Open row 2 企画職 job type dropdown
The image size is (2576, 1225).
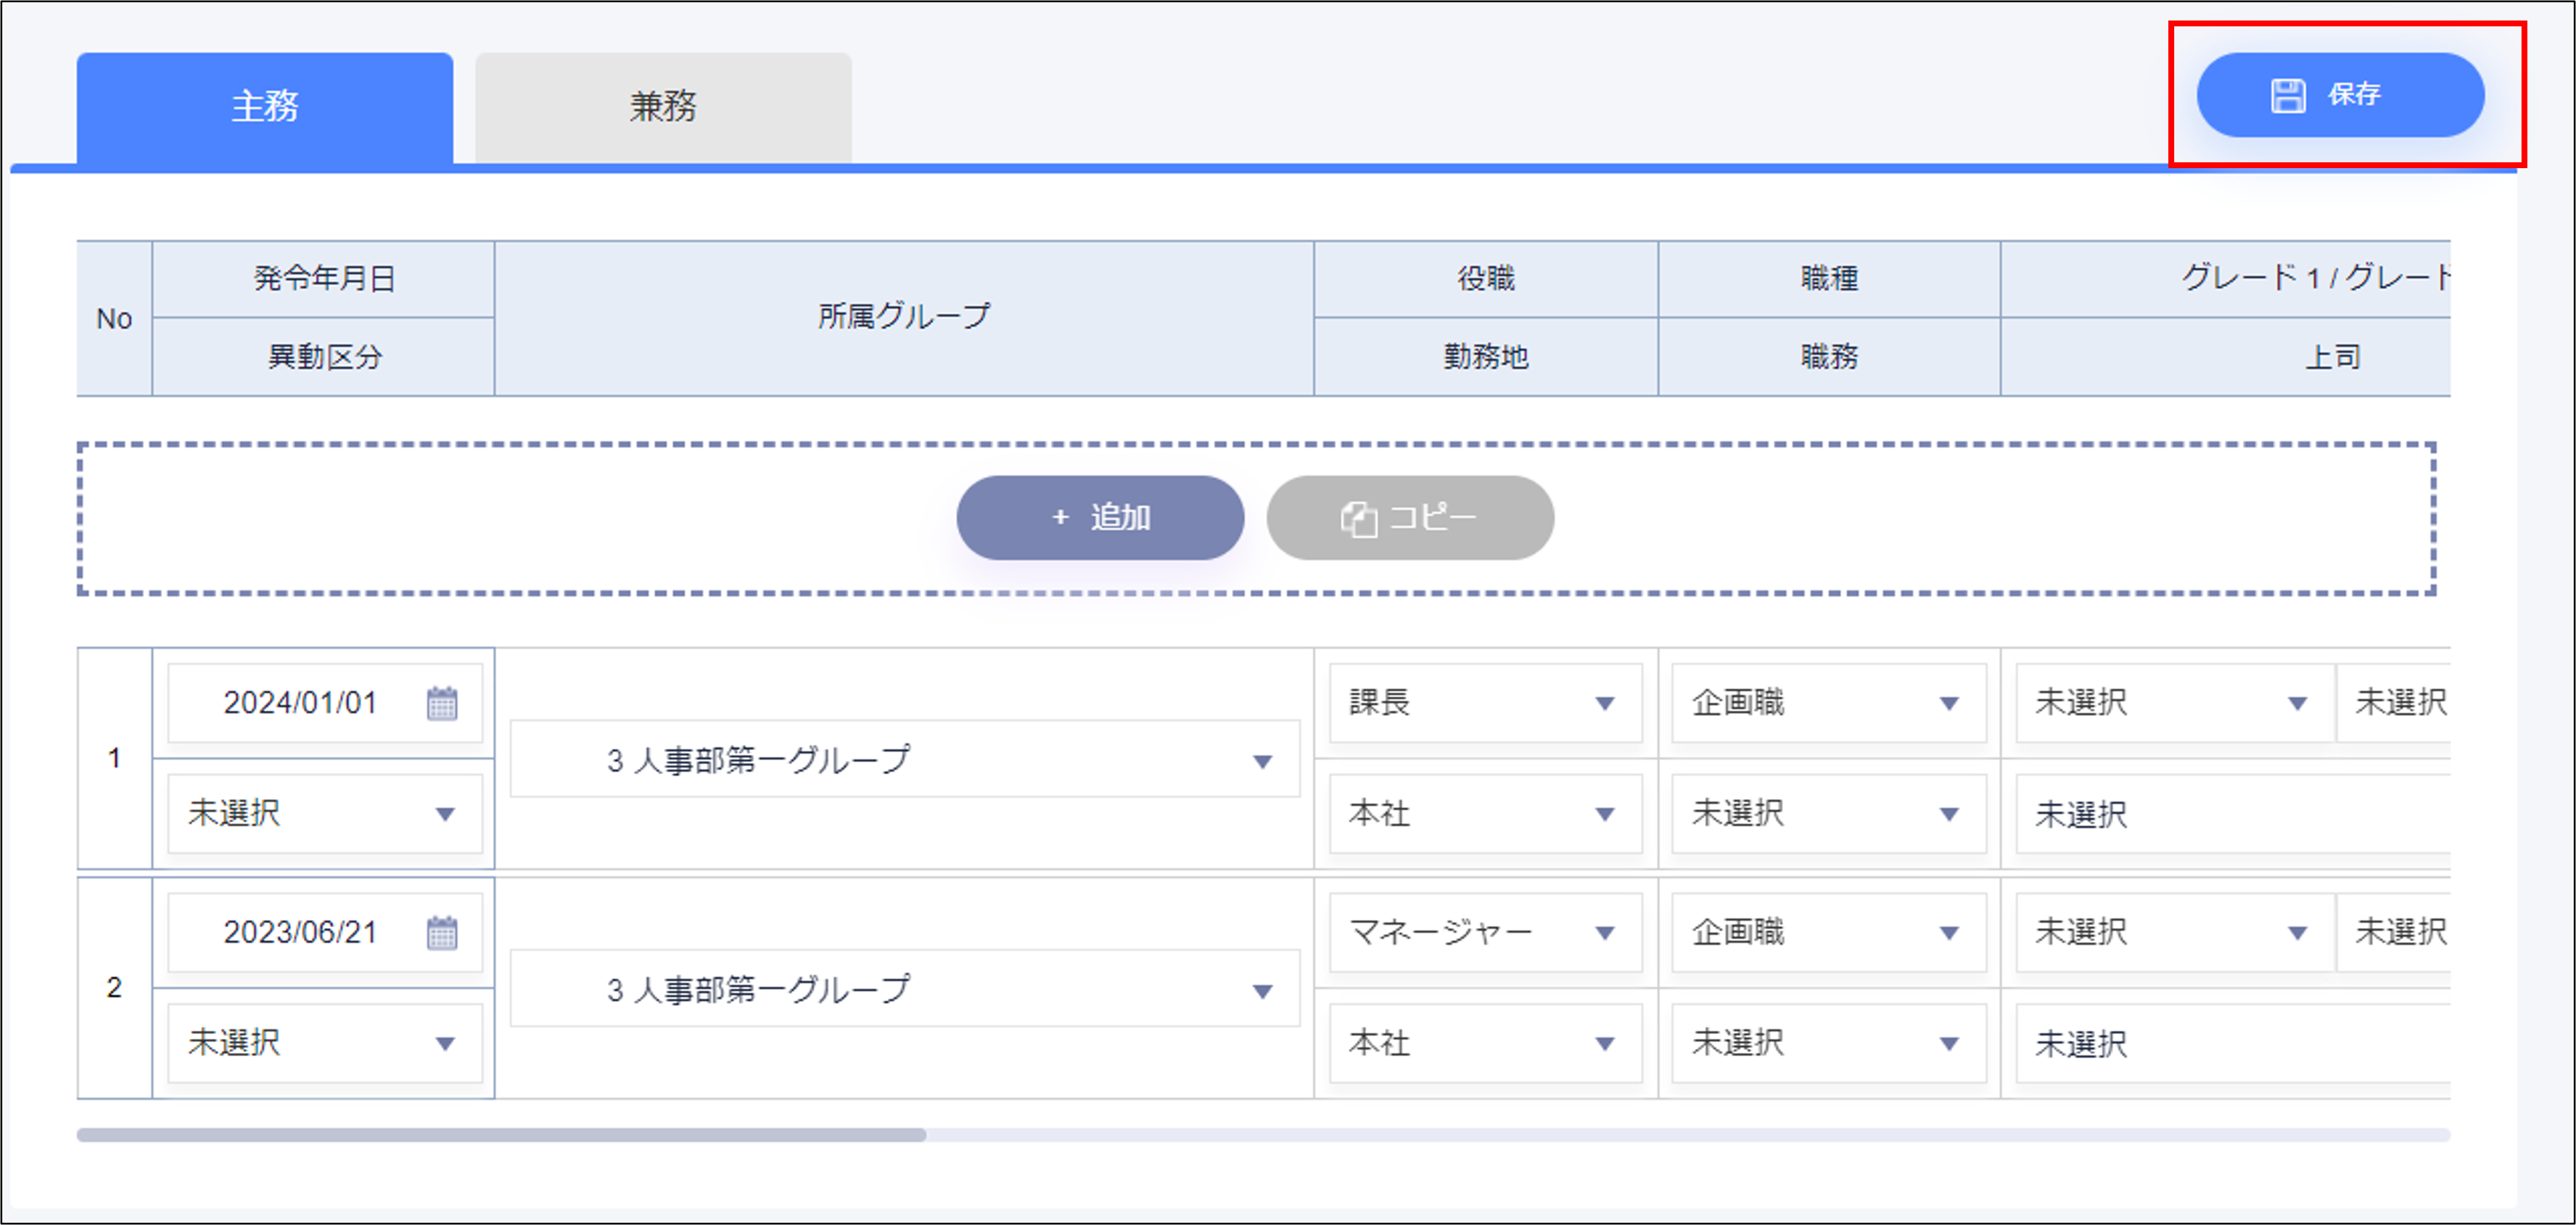pos(1948,933)
